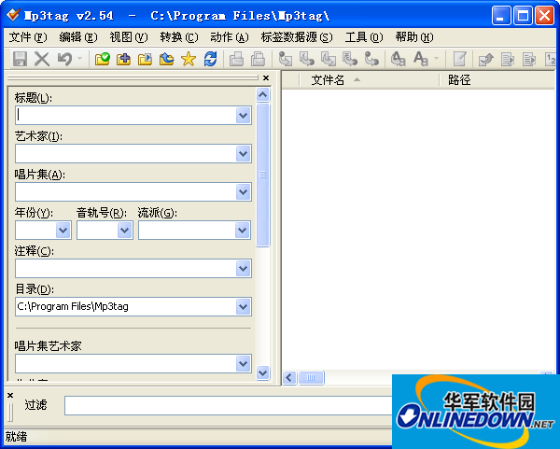
Task: Close the tag panel with its X button
Action: pyautogui.click(x=266, y=77)
